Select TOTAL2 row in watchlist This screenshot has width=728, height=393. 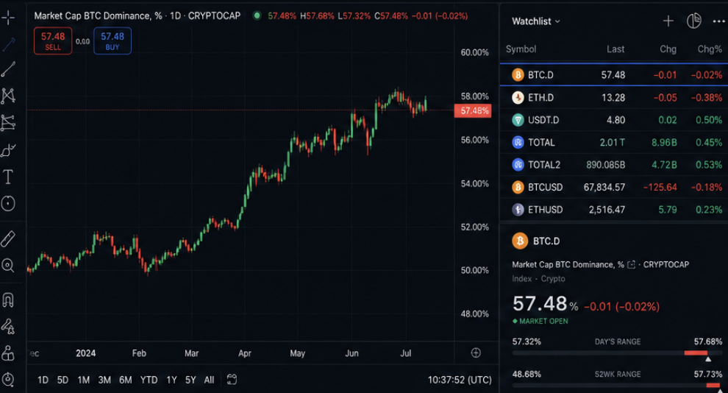click(614, 164)
